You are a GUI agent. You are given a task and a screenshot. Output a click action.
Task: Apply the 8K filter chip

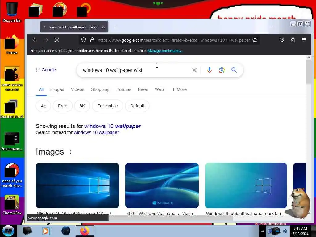click(x=82, y=106)
